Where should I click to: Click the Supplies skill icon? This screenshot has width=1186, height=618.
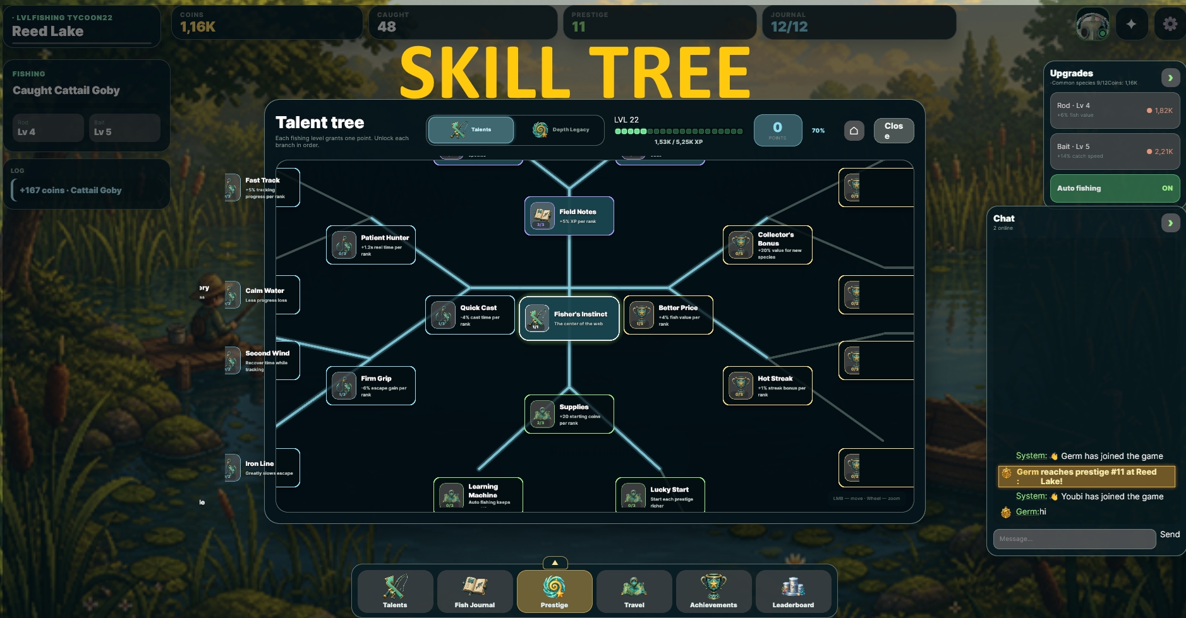coord(542,413)
